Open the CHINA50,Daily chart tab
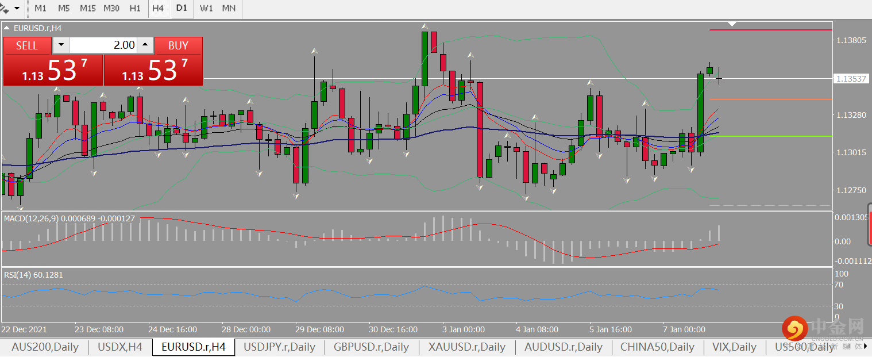 pos(657,347)
